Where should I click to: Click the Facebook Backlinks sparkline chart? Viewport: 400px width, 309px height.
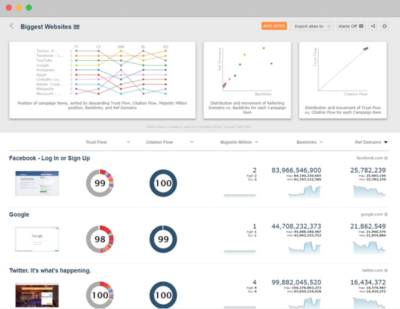(304, 191)
